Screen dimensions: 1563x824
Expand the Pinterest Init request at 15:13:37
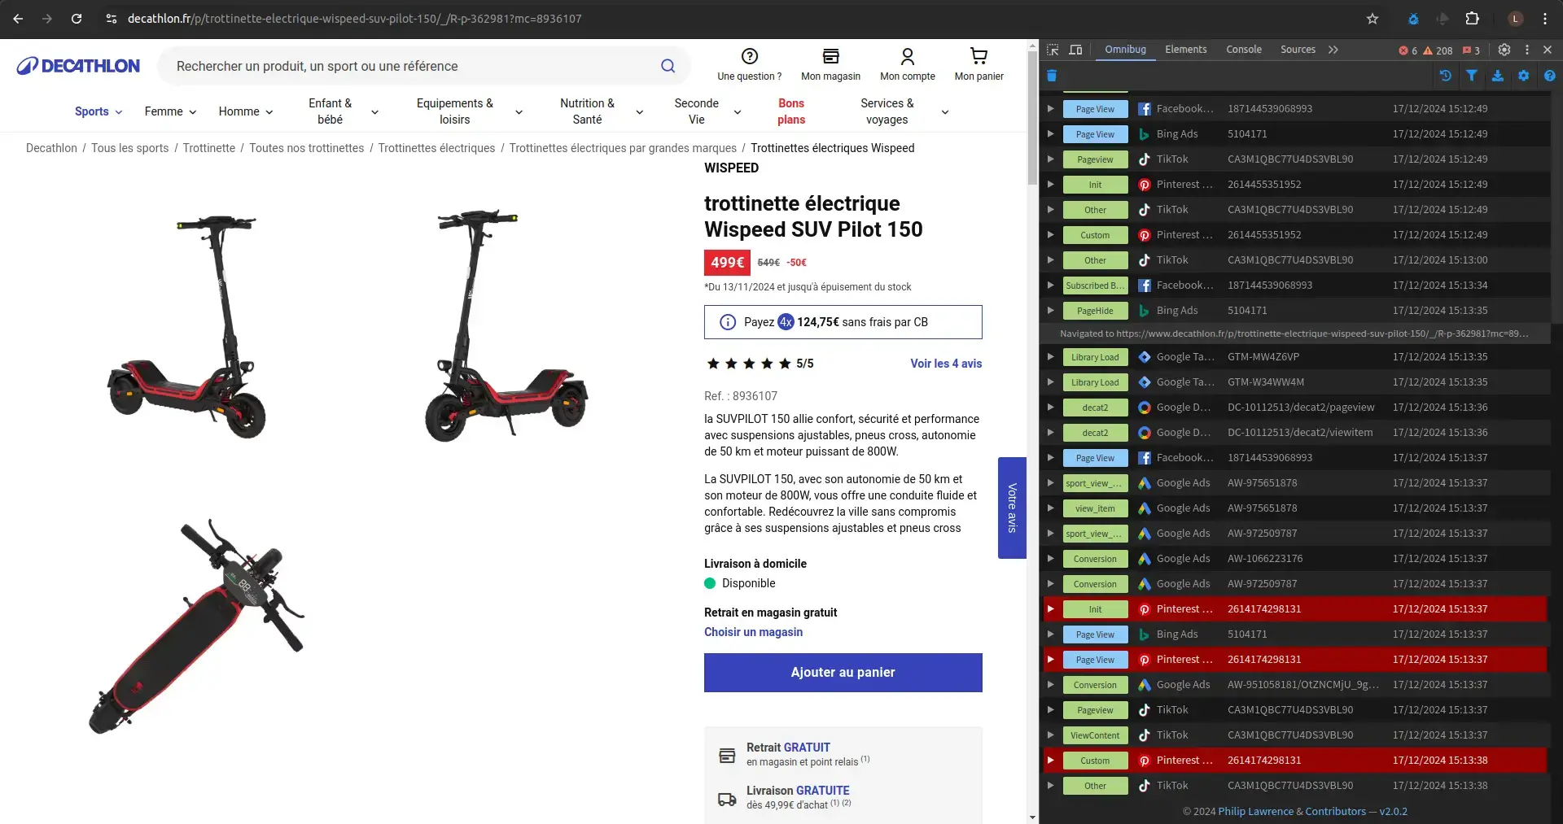coord(1051,609)
